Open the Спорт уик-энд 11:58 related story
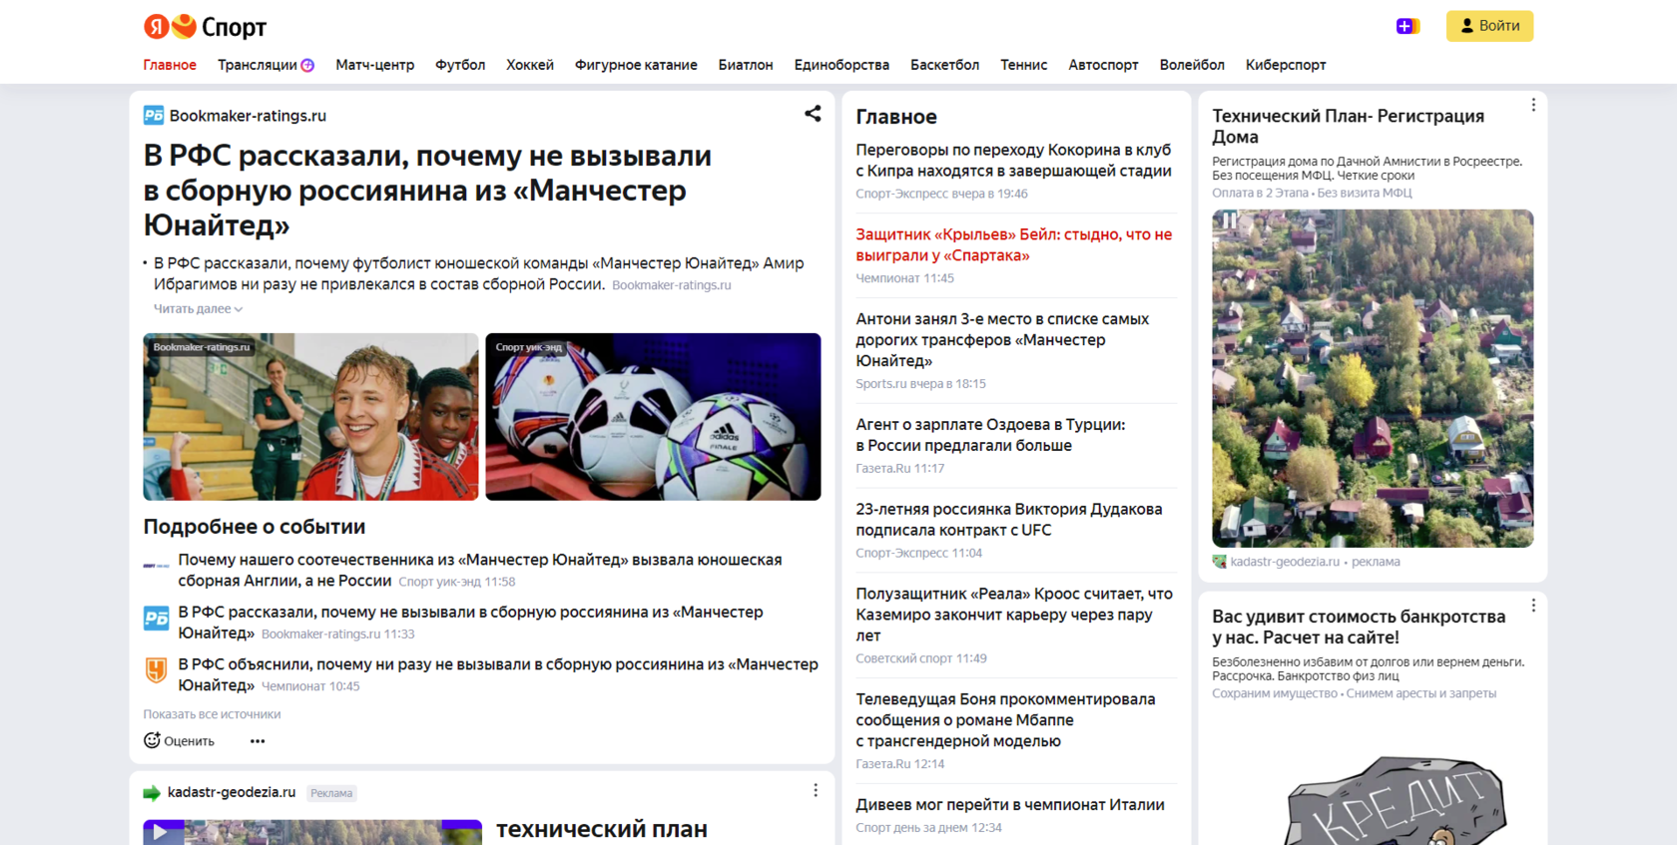 pos(480,571)
